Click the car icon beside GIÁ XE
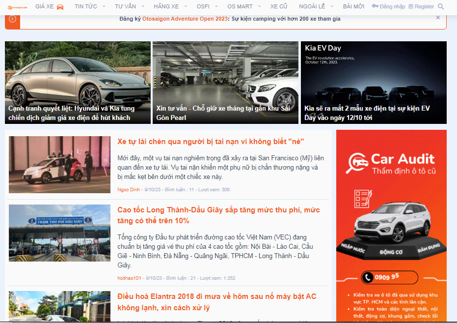Image resolution: width=457 pixels, height=323 pixels. pos(60,7)
